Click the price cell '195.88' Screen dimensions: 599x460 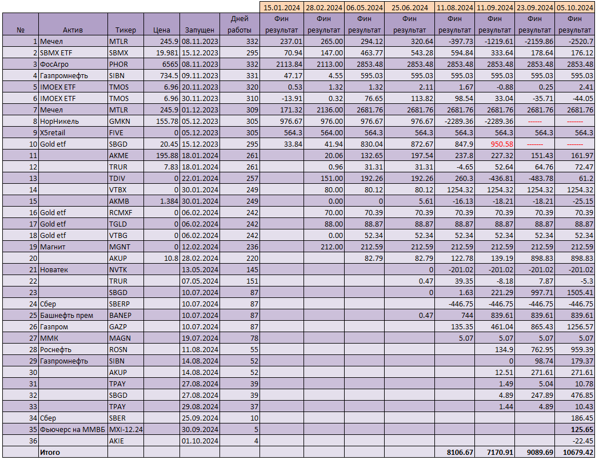[162, 156]
